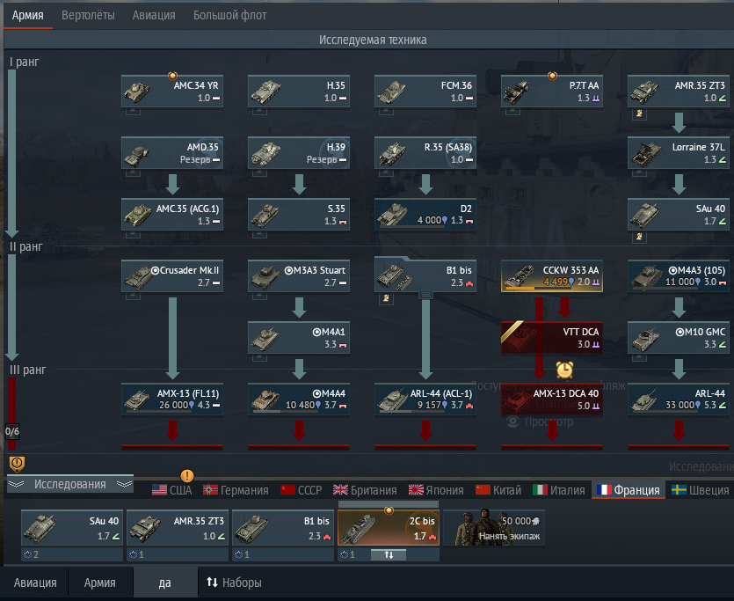Select the M4A1 tank card
This screenshot has height=601, width=734.
(299, 338)
